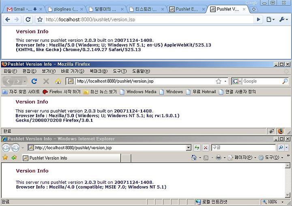Click Internet Explorer's Home icon
The height and width of the screenshot is (206, 292).
coord(194,158)
